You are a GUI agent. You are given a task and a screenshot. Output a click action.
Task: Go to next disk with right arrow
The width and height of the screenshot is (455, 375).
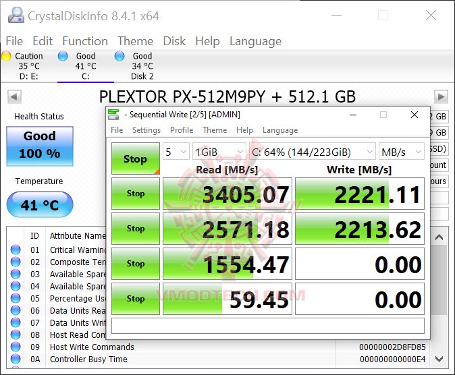point(441,96)
